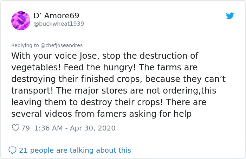Click the "Replying to" label
This screenshot has height=159, width=246.
(25, 45)
